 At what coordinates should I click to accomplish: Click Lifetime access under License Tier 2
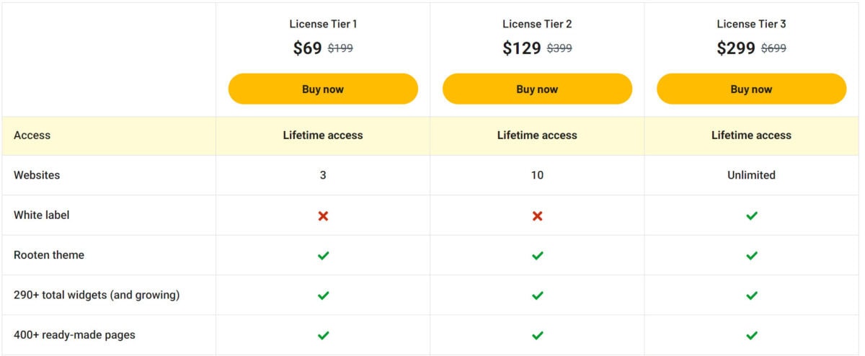point(537,135)
